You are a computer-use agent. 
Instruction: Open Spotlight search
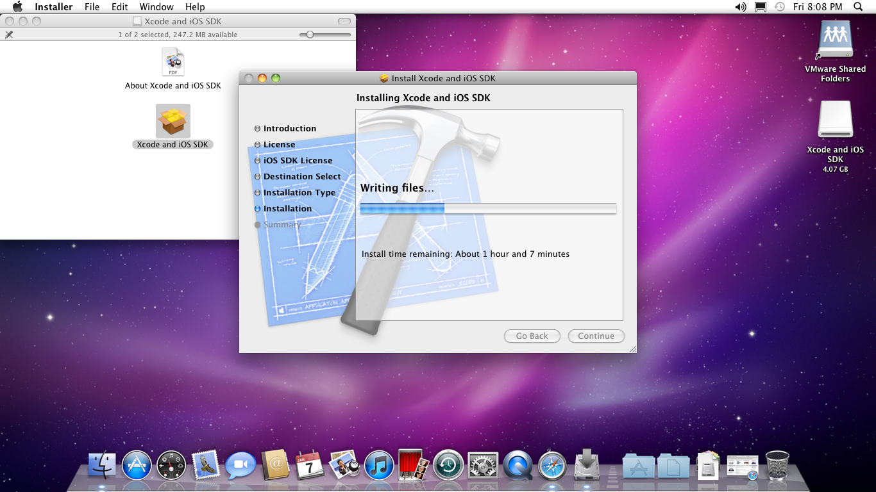pos(858,7)
